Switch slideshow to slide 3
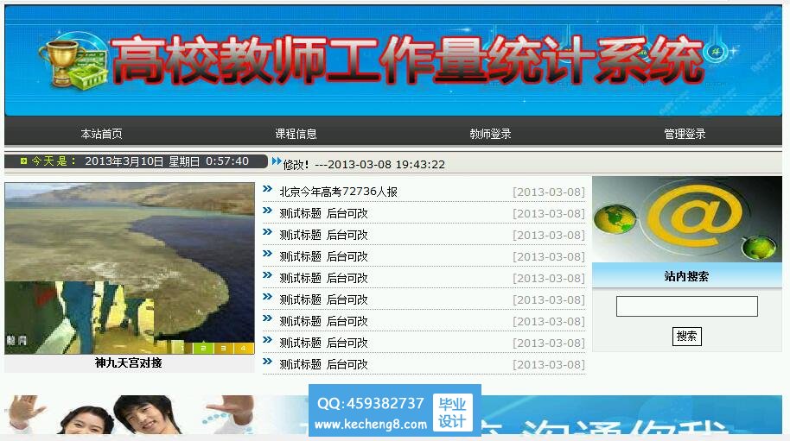The height and width of the screenshot is (441, 790). pyautogui.click(x=223, y=348)
